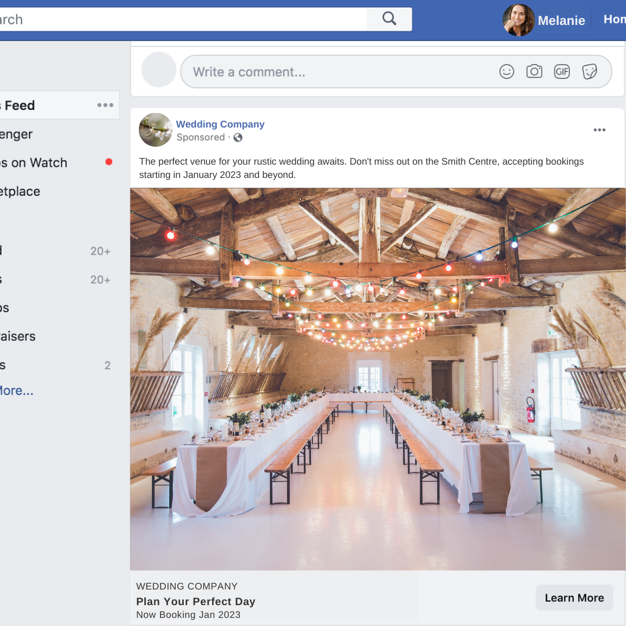Click the Wedding Company profile picture
This screenshot has width=626, height=626.
click(x=155, y=130)
